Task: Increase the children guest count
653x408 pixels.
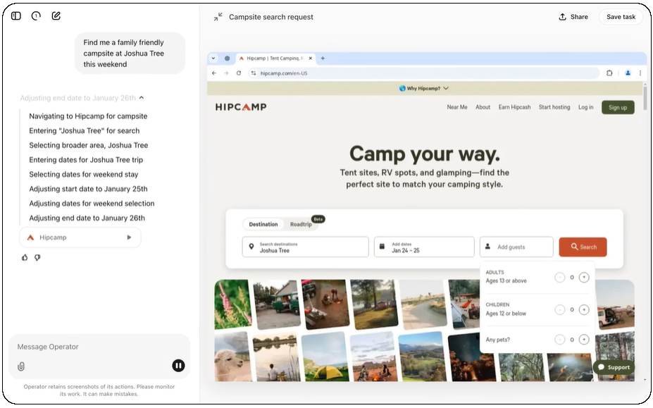Action: pos(583,309)
